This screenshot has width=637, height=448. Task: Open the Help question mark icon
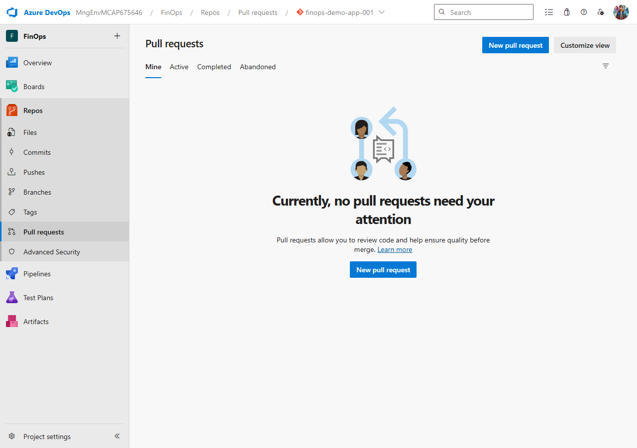(584, 12)
